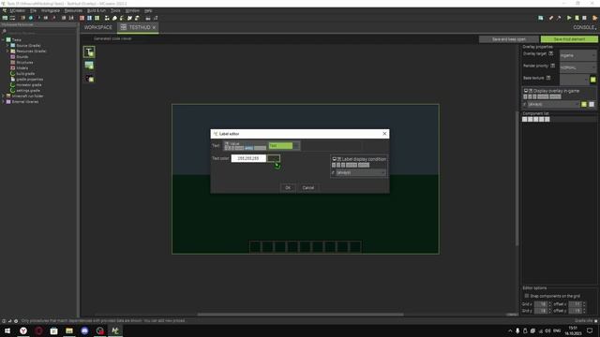This screenshot has height=337, width=600.
Task: Open the Base texture dropdown
Action: click(574, 80)
